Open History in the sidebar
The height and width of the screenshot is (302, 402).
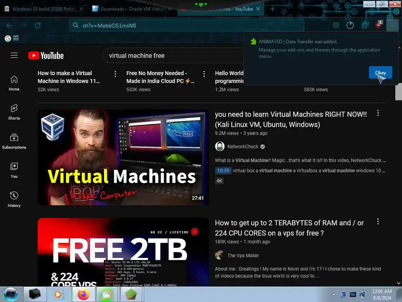14,199
